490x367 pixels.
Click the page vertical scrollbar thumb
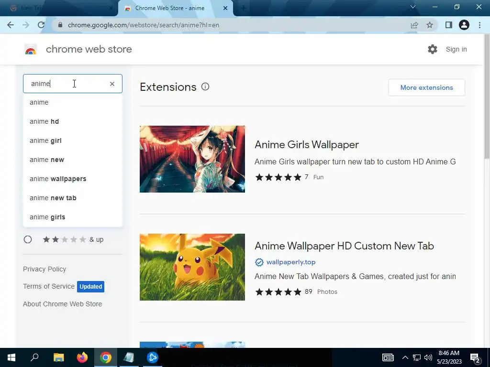pos(487,97)
